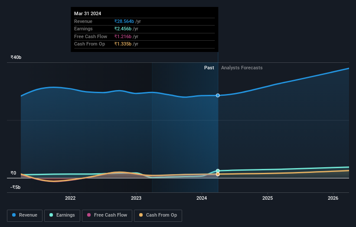Click the Cash From Op label in tooltip
The image size is (356, 227).
[89, 44]
